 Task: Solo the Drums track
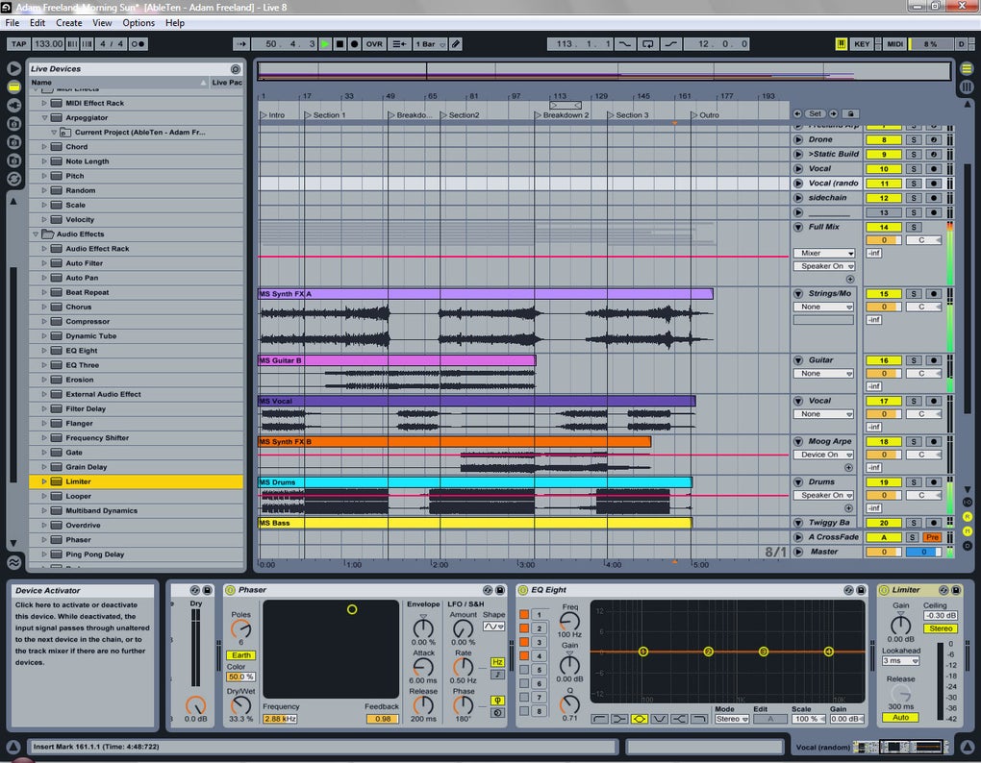(x=914, y=482)
